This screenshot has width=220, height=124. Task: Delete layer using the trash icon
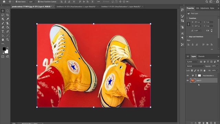click(x=215, y=123)
